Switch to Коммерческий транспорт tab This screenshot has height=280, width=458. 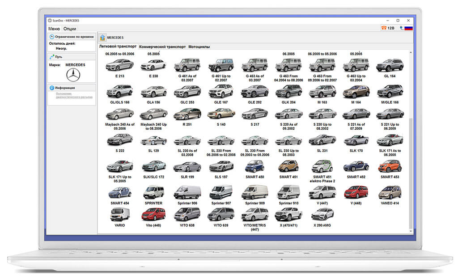[162, 47]
